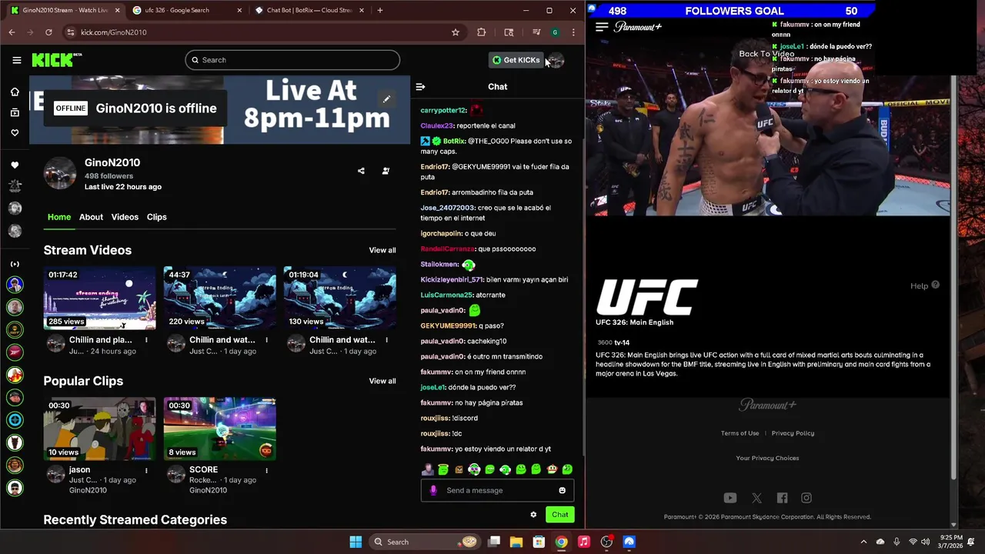Play the SCORE clip thumbnail
985x554 pixels.
[x=219, y=429]
